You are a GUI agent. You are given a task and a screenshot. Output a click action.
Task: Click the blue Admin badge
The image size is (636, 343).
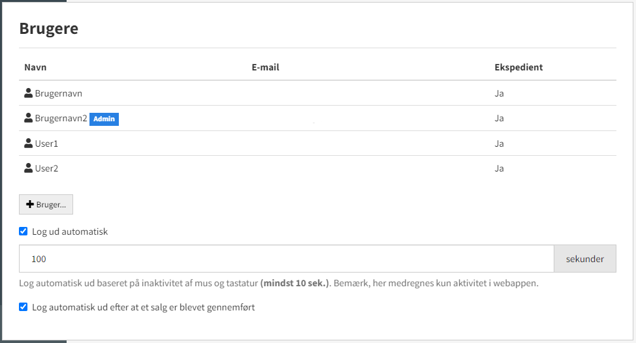[x=104, y=119]
